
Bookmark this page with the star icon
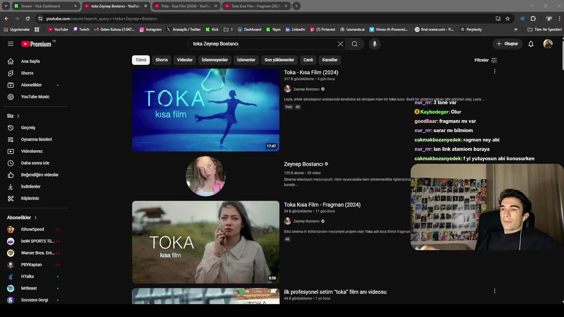point(508,18)
